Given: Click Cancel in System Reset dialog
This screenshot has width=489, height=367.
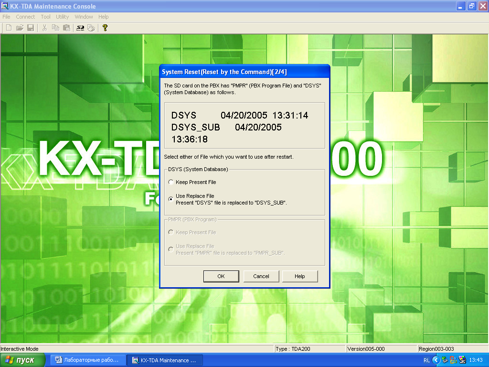Looking at the screenshot, I should [261, 276].
